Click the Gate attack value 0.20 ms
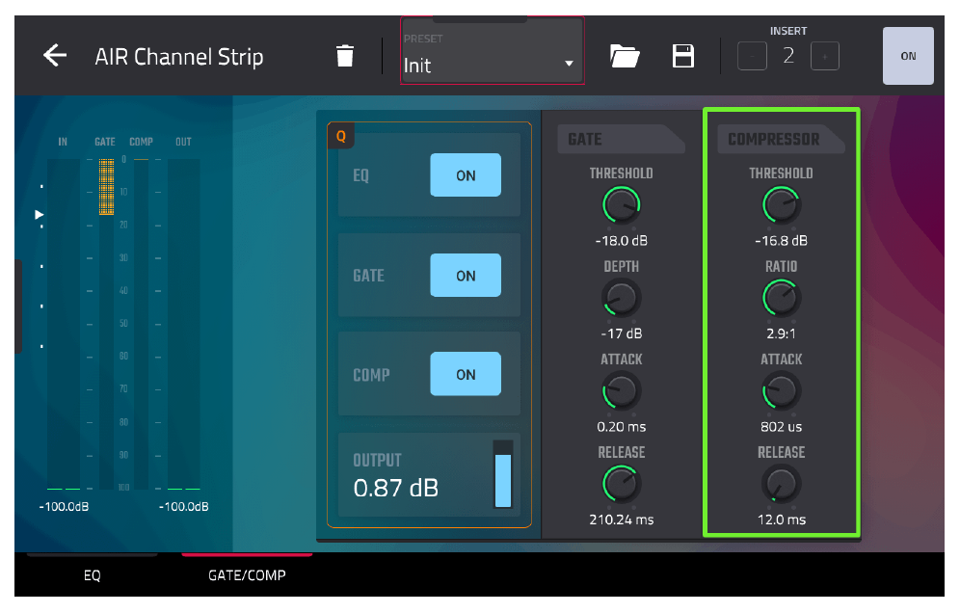Image resolution: width=960 pixels, height=613 pixels. (x=622, y=427)
